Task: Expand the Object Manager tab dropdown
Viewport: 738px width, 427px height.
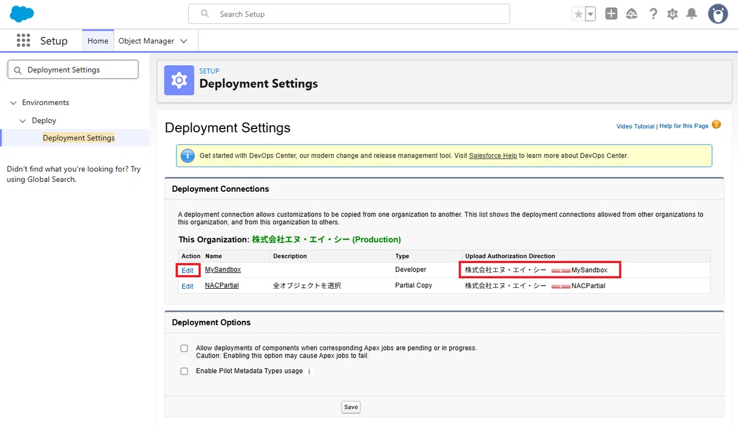Action: 184,41
